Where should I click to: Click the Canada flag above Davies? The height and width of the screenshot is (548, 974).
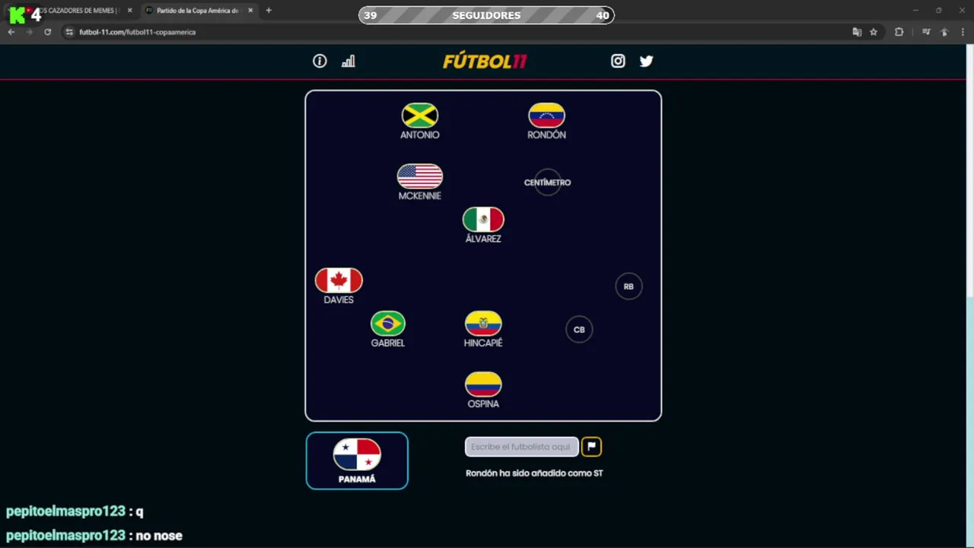(x=339, y=280)
